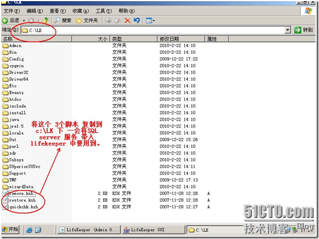Select the locale folder icon

point(5,133)
